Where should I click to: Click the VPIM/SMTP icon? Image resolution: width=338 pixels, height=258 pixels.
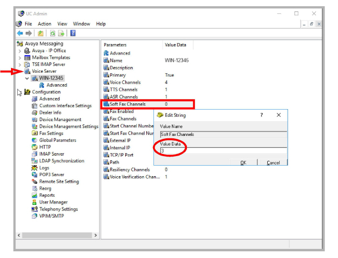tap(34, 216)
